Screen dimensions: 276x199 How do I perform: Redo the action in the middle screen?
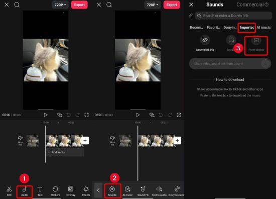170,115
